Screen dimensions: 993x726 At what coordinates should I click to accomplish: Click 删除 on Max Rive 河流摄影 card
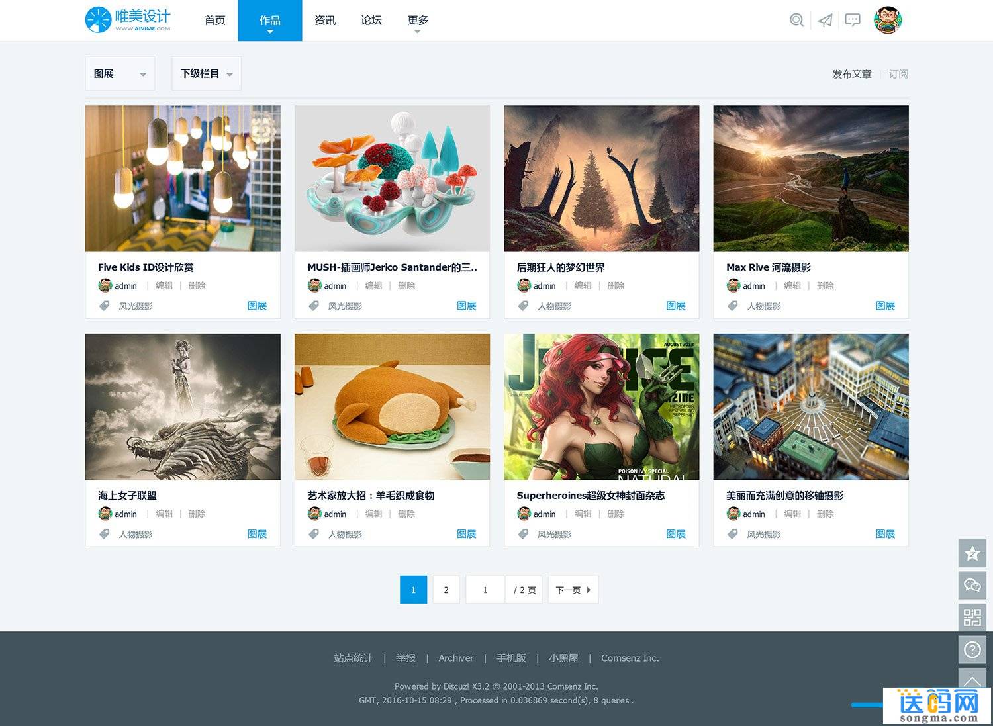(826, 285)
